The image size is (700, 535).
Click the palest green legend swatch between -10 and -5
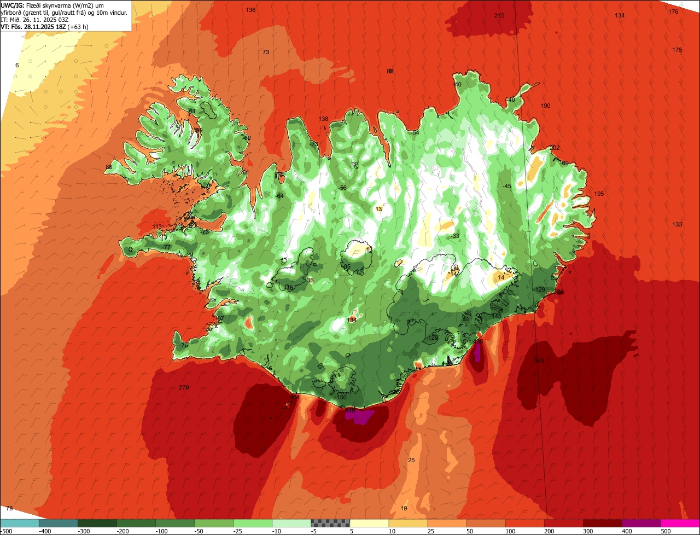pos(291,523)
